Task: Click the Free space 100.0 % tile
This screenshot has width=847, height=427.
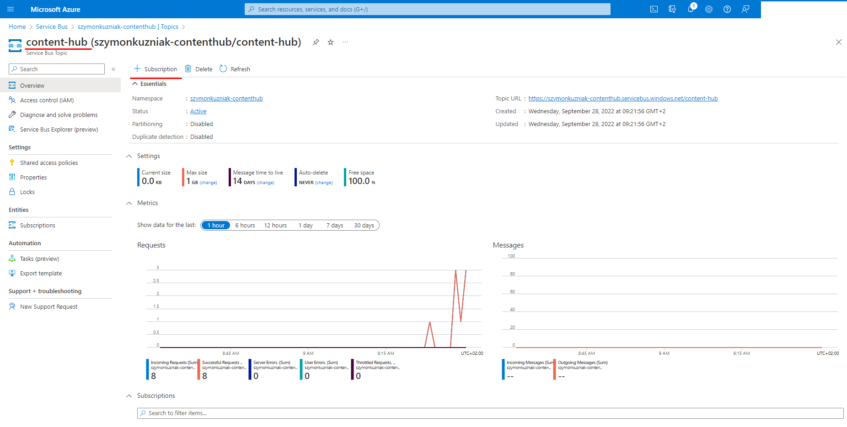Action: (360, 177)
